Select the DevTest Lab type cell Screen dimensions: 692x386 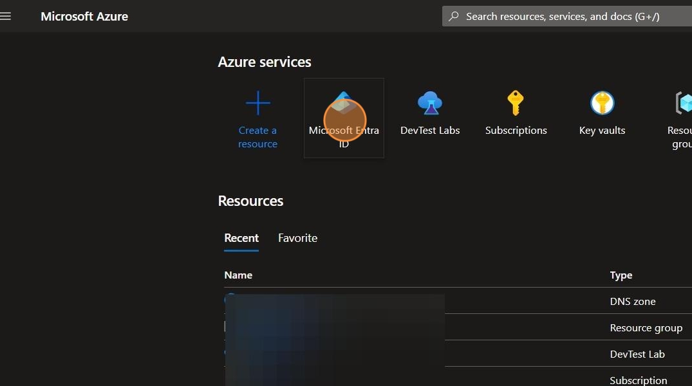tap(637, 354)
